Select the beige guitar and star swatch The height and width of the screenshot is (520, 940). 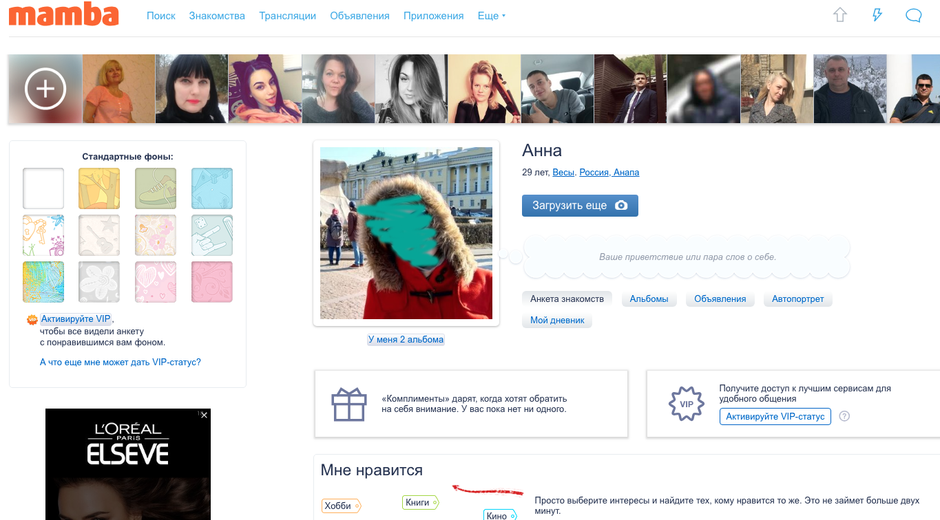click(99, 235)
